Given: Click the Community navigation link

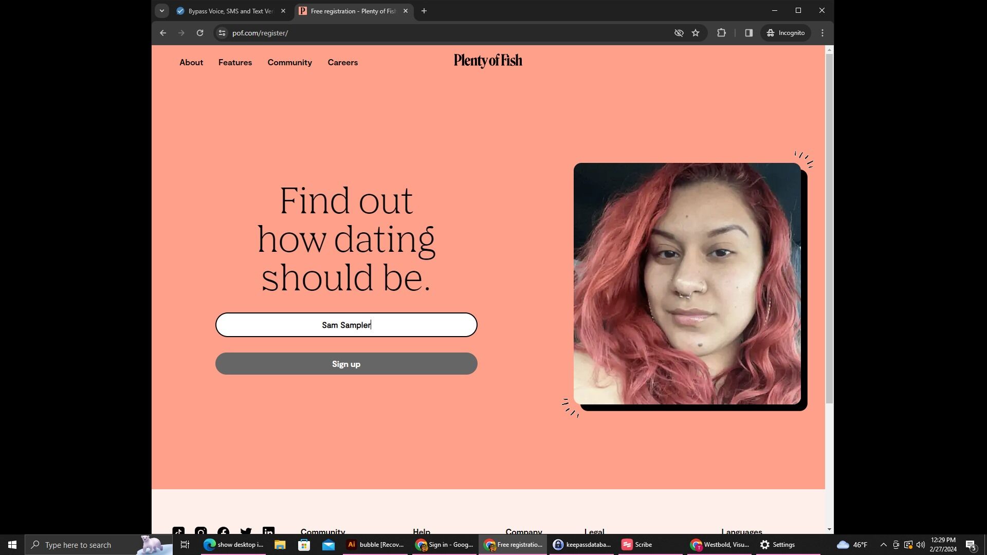Looking at the screenshot, I should click(289, 63).
